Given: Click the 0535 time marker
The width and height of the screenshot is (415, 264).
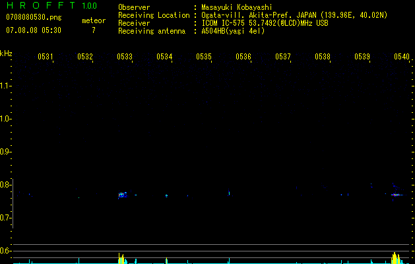Looking at the screenshot, I should tap(204, 57).
